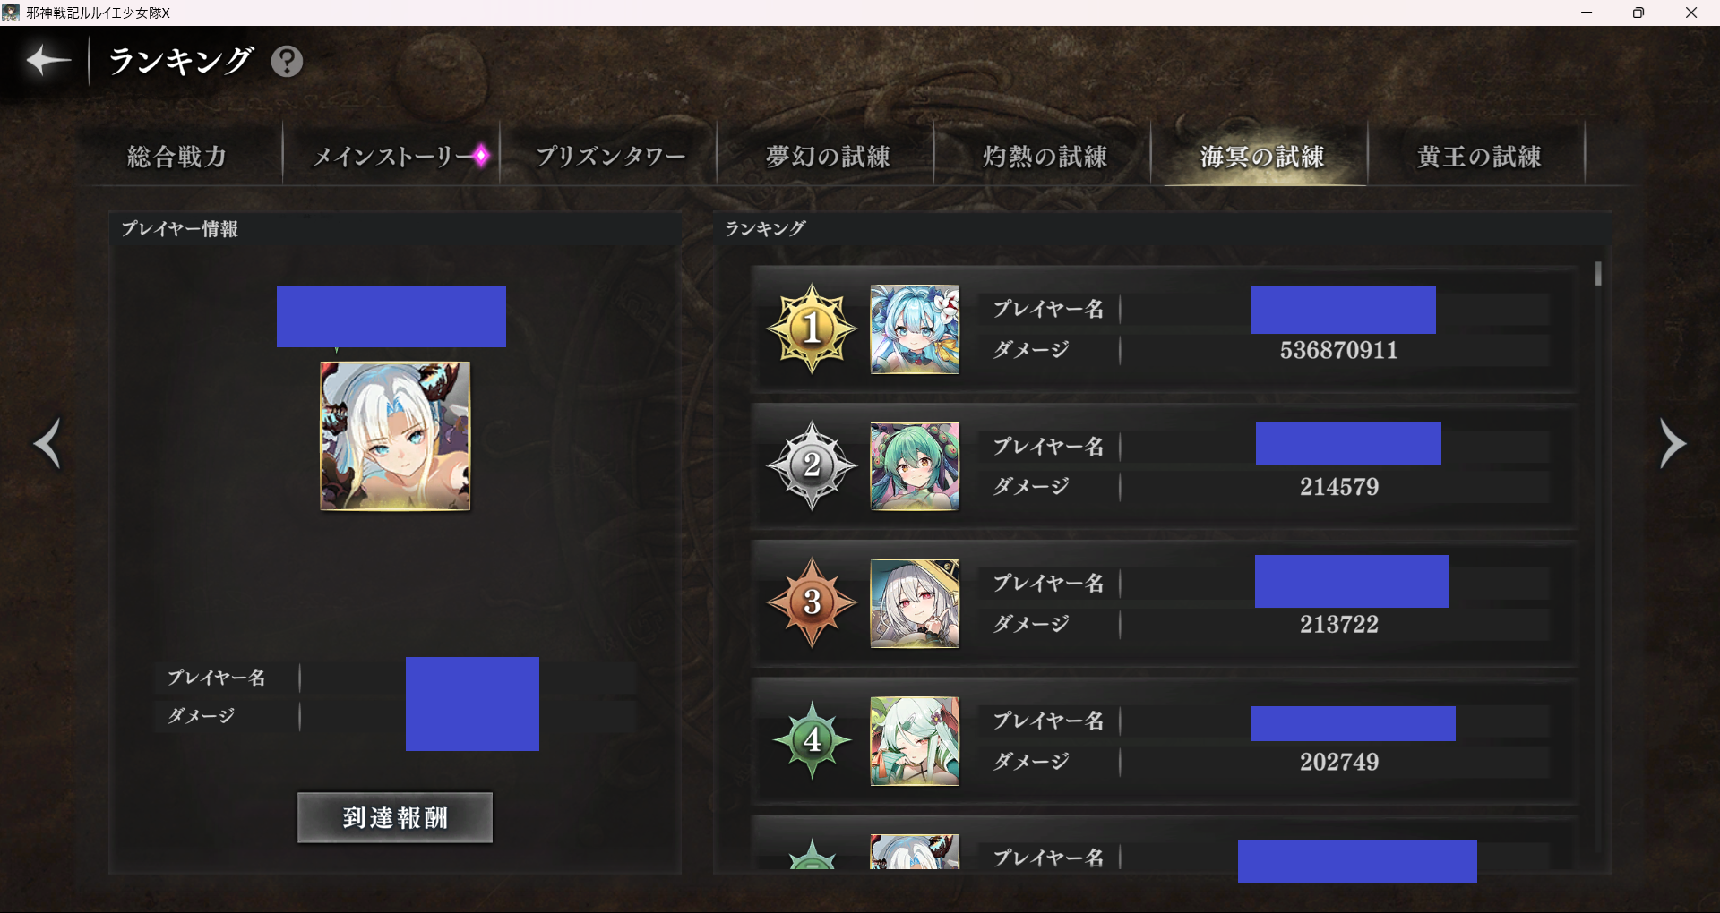Image resolution: width=1720 pixels, height=913 pixels.
Task: Select the fourth place player avatar
Action: (x=915, y=741)
